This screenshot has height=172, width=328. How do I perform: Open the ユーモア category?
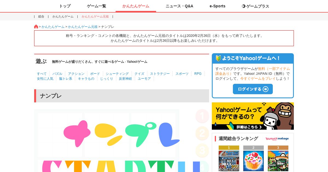pos(144,79)
